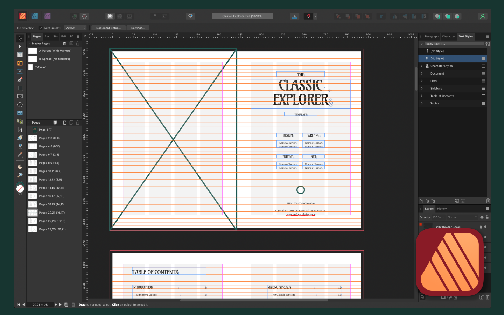This screenshot has width=504, height=315.
Task: Select the Frame Text tool
Action: (x=20, y=55)
